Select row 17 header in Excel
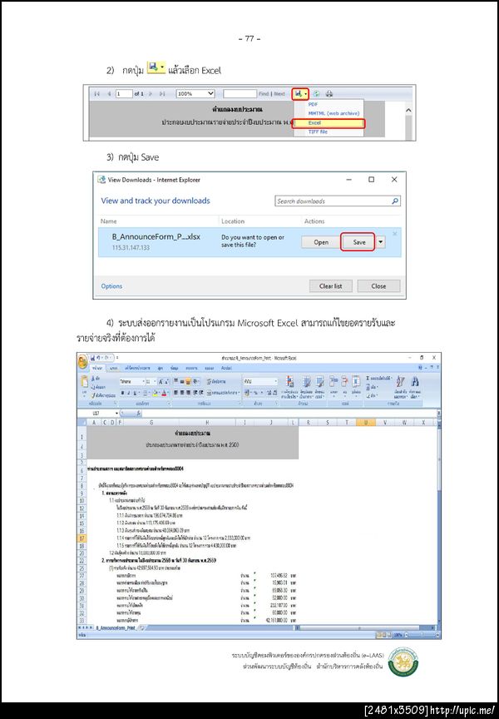The width and height of the screenshot is (499, 719). pos(82,538)
